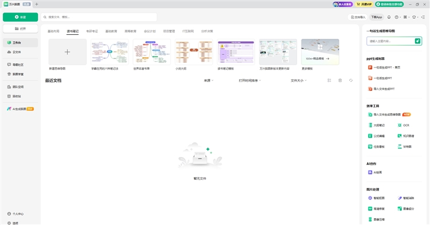Click the refresh icon in recent documents
The height and width of the screenshot is (225, 430).
[351, 81]
